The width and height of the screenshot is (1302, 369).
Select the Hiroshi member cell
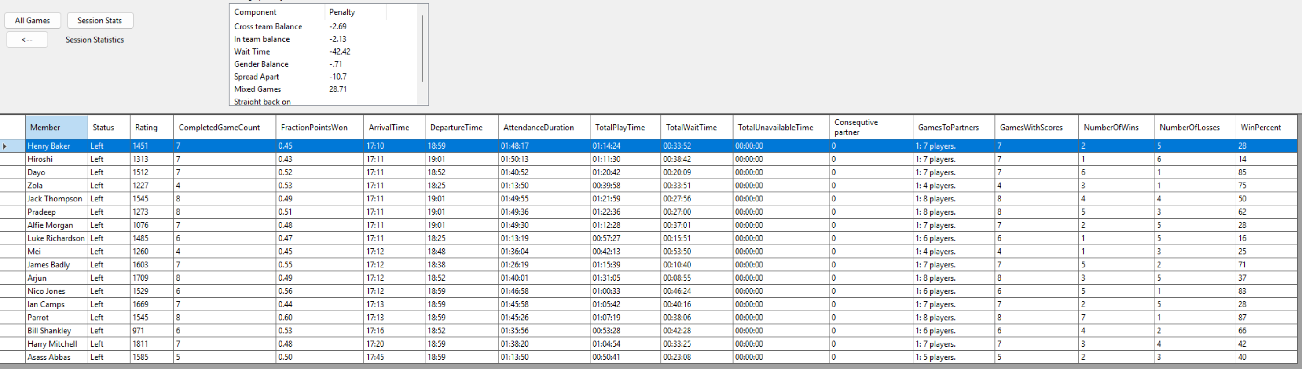(56, 159)
